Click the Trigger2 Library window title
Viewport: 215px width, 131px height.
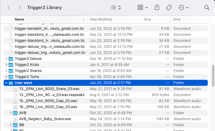click(44, 8)
